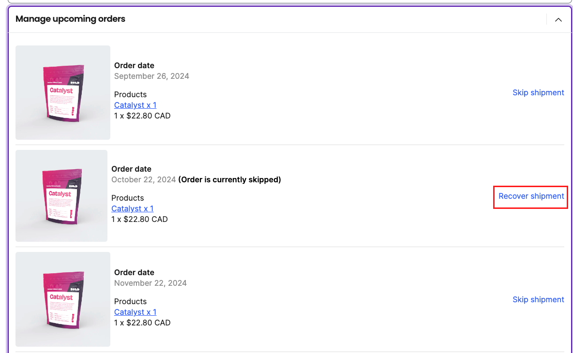Skip shipment for the November 22 order

point(538,300)
